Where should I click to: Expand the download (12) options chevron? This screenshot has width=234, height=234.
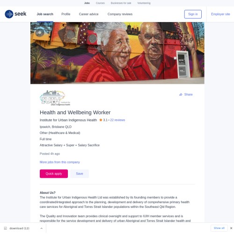pyautogui.click(x=42, y=228)
